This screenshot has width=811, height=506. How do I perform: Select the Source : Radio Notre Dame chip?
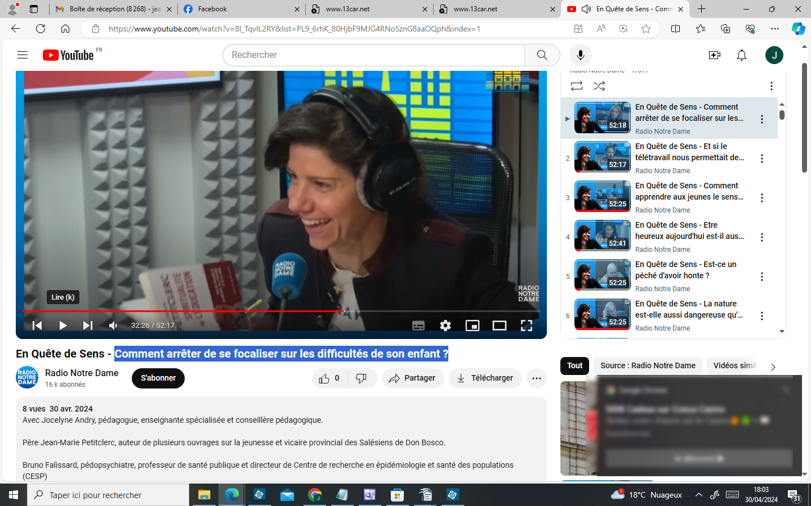coord(648,366)
